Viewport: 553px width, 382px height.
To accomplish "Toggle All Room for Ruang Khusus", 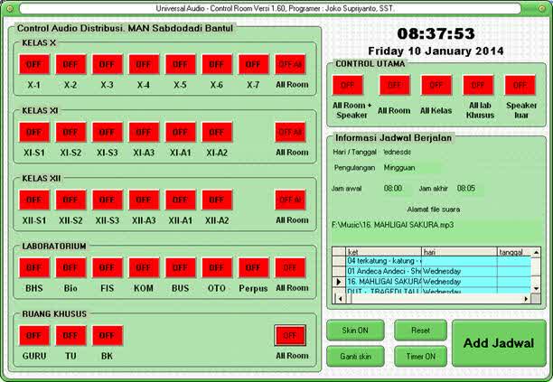I will (x=291, y=335).
